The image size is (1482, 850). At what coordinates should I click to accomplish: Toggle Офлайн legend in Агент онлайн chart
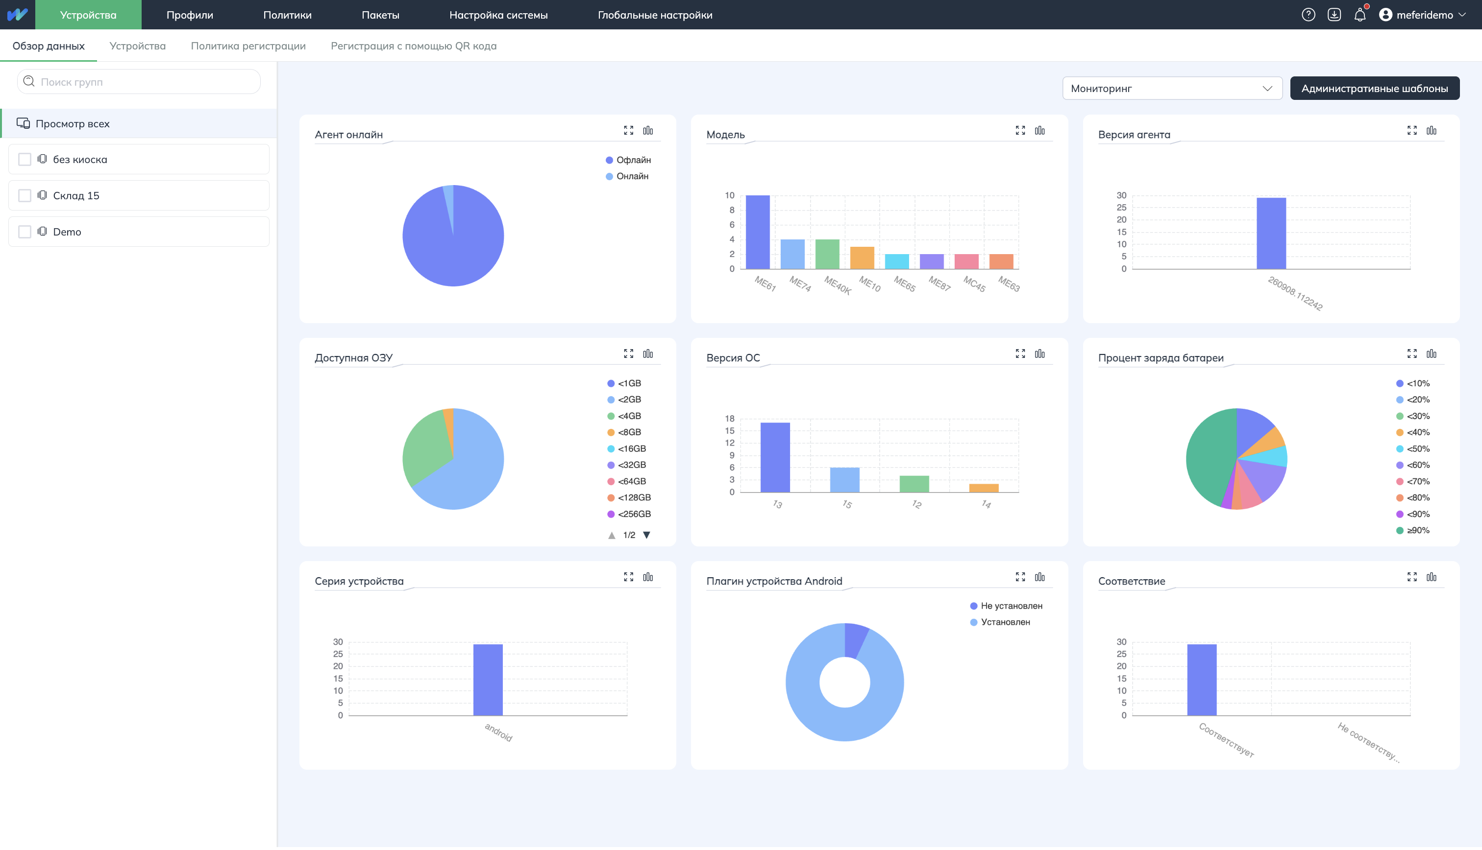[x=629, y=160]
